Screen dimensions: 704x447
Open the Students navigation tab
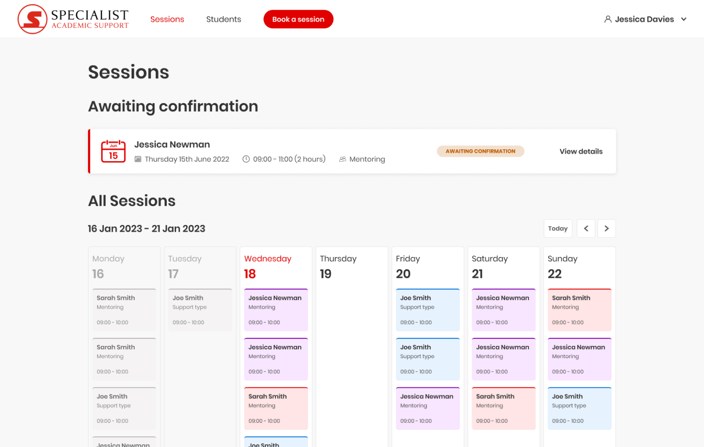tap(223, 19)
